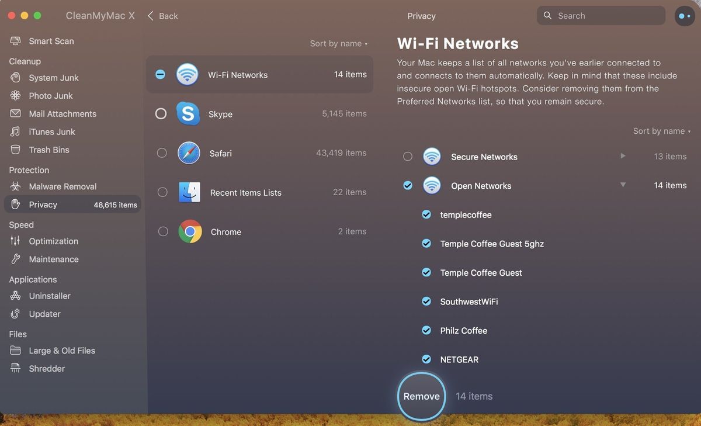Click the Privacy hand icon
This screenshot has width=701, height=426.
pos(16,205)
